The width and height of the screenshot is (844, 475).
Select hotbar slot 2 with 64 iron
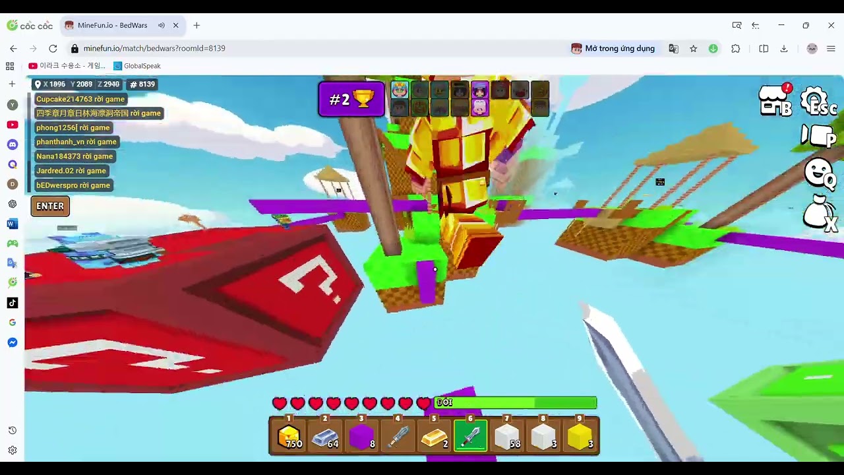325,436
